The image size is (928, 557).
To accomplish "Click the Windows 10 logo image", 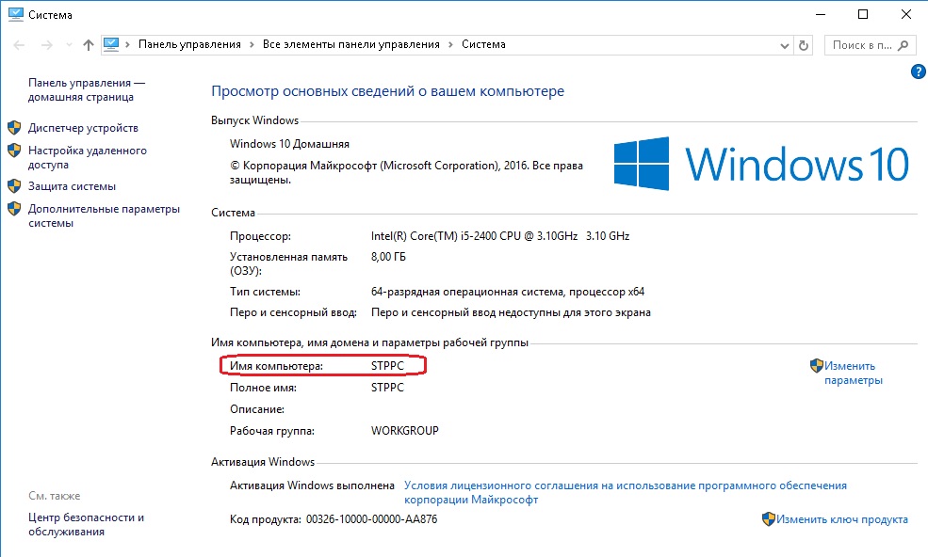I will pyautogui.click(x=761, y=164).
